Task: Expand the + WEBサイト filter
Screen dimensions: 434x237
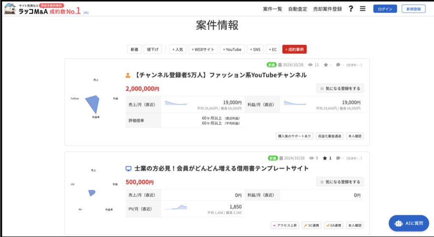Action: pyautogui.click(x=203, y=50)
